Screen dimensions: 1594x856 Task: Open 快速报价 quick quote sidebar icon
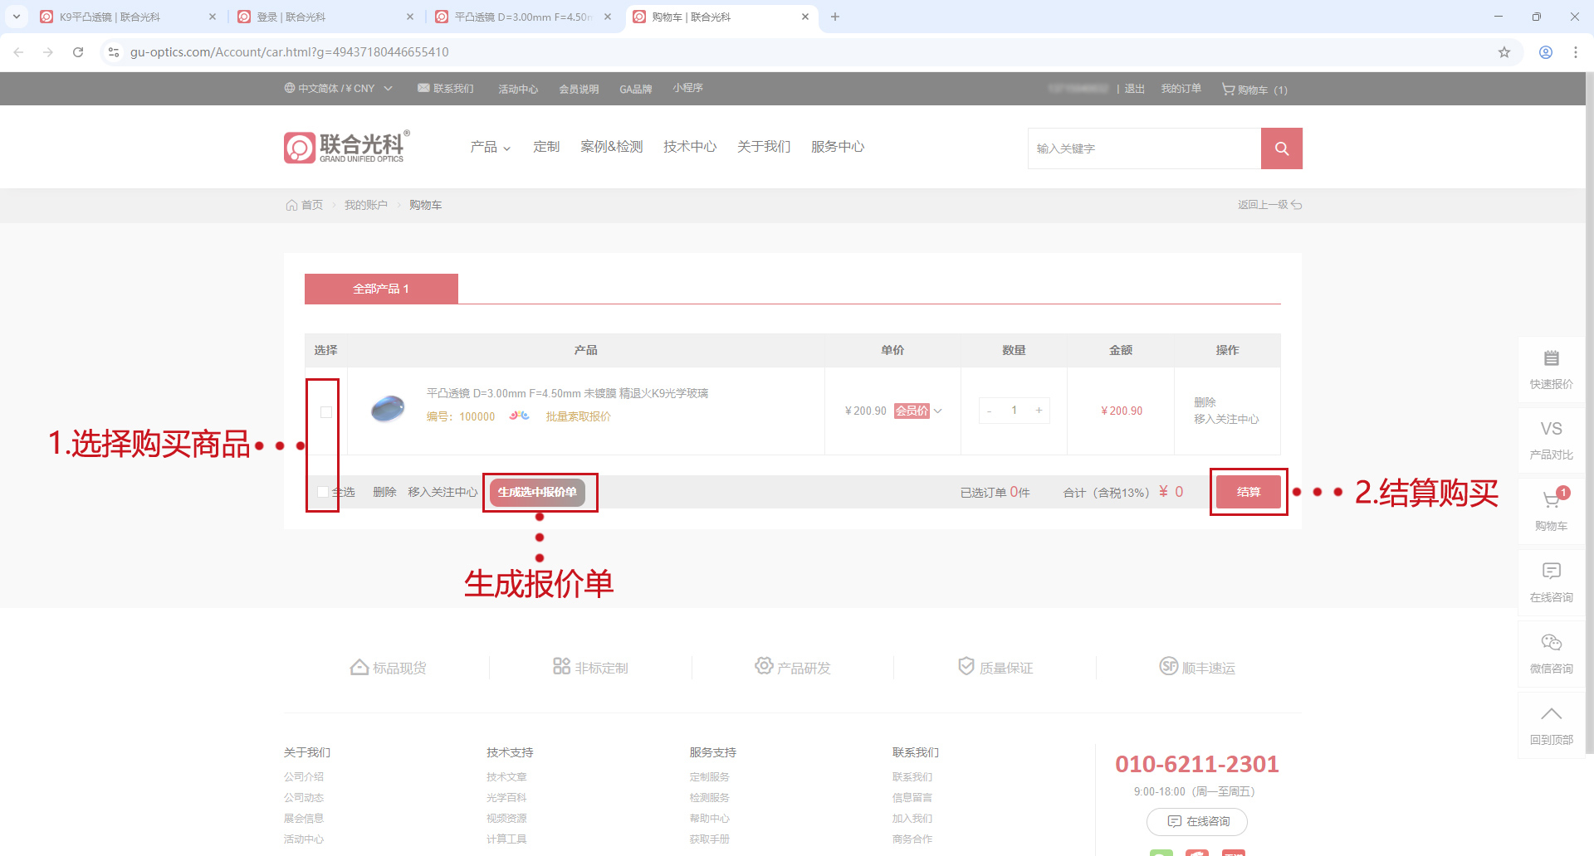point(1551,369)
